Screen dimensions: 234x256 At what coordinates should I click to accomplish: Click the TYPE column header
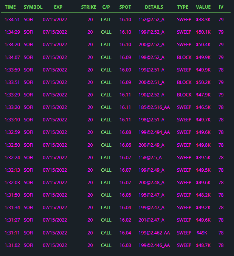[x=183, y=7]
